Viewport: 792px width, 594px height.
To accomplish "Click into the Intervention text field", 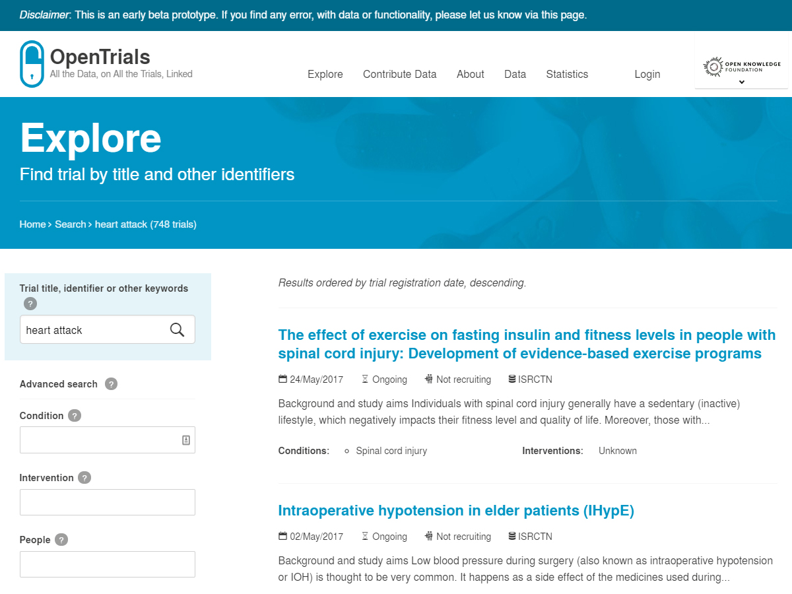I will [x=108, y=502].
